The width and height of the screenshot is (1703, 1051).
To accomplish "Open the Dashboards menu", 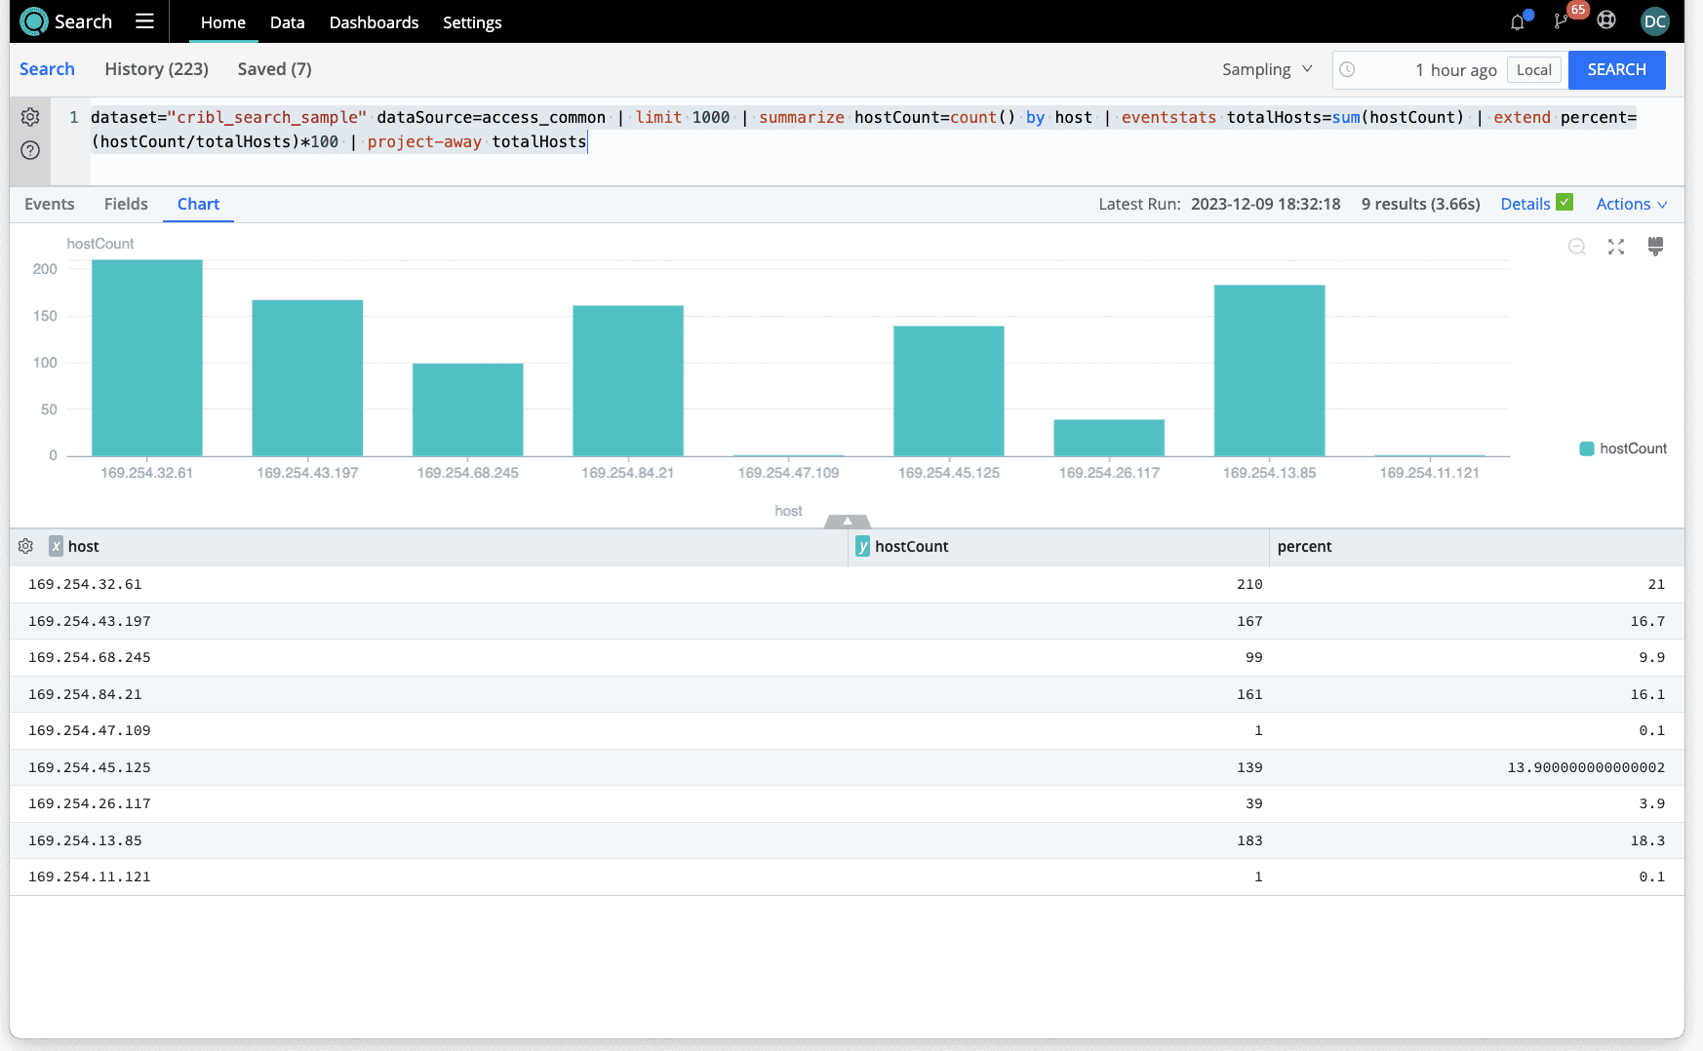I will click(374, 22).
